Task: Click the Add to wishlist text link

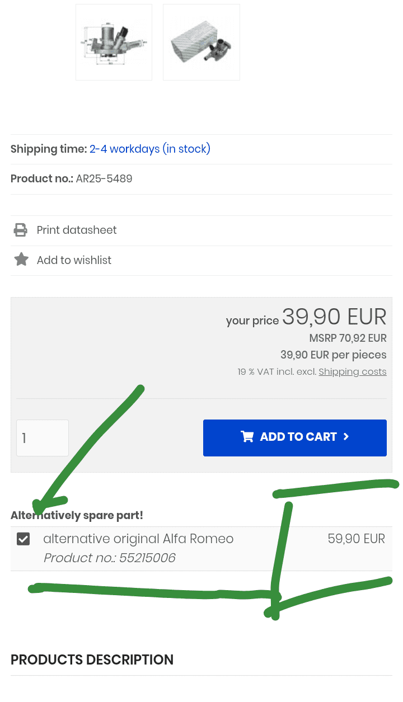Action: pyautogui.click(x=74, y=260)
